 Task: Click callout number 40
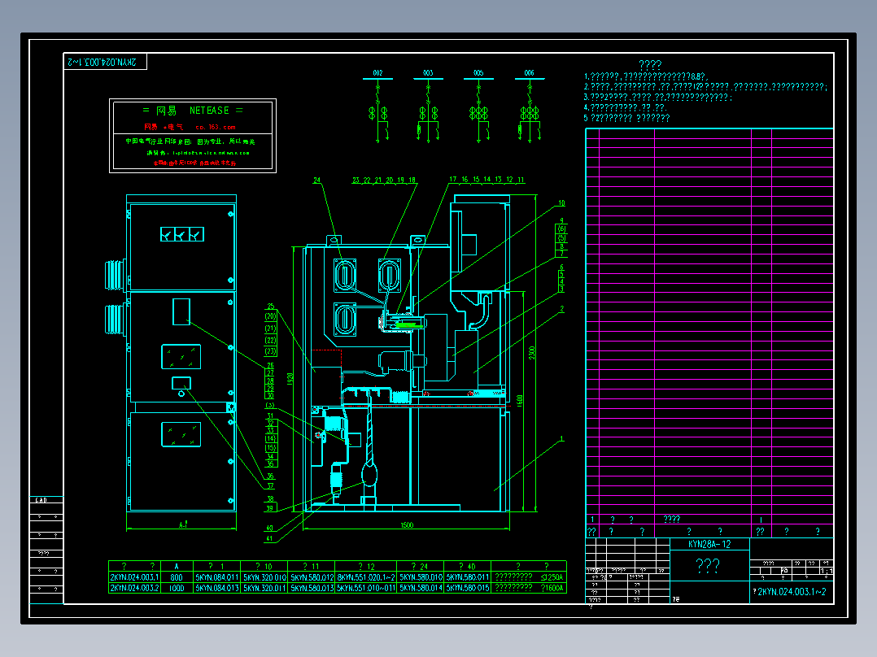269,528
